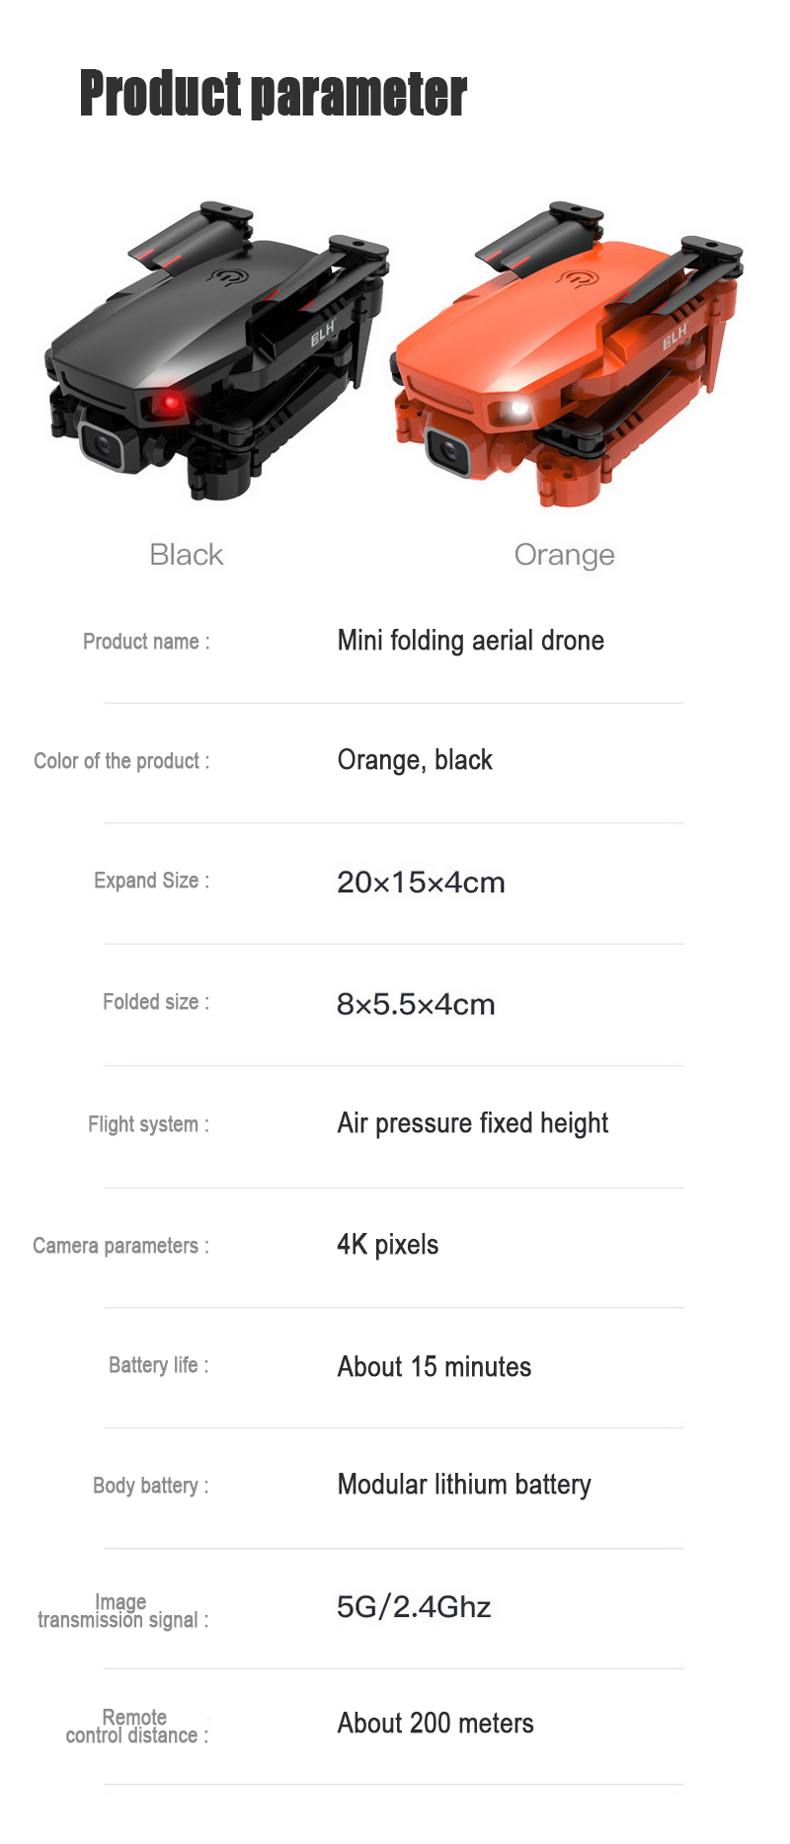Click the camera lens on the black drone
The image size is (790, 1844).
pyautogui.click(x=103, y=446)
